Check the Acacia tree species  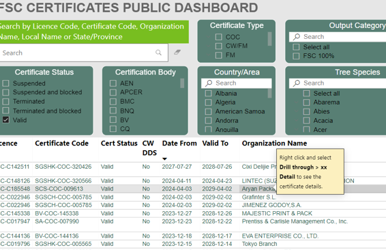(306, 121)
